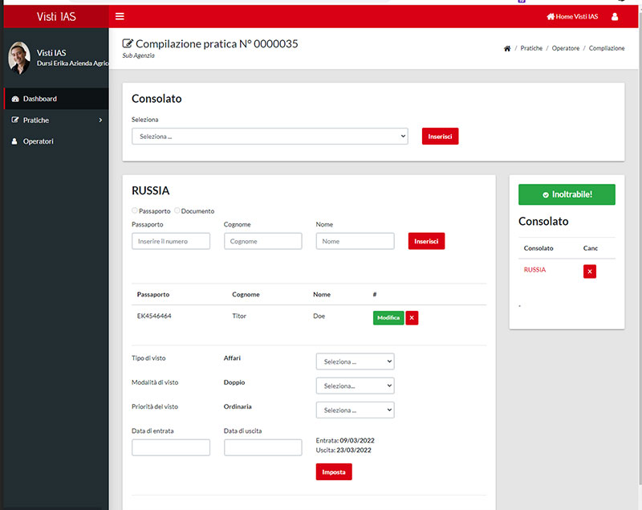The width and height of the screenshot is (642, 510).
Task: Open Dashboard in the sidebar
Action: click(56, 99)
